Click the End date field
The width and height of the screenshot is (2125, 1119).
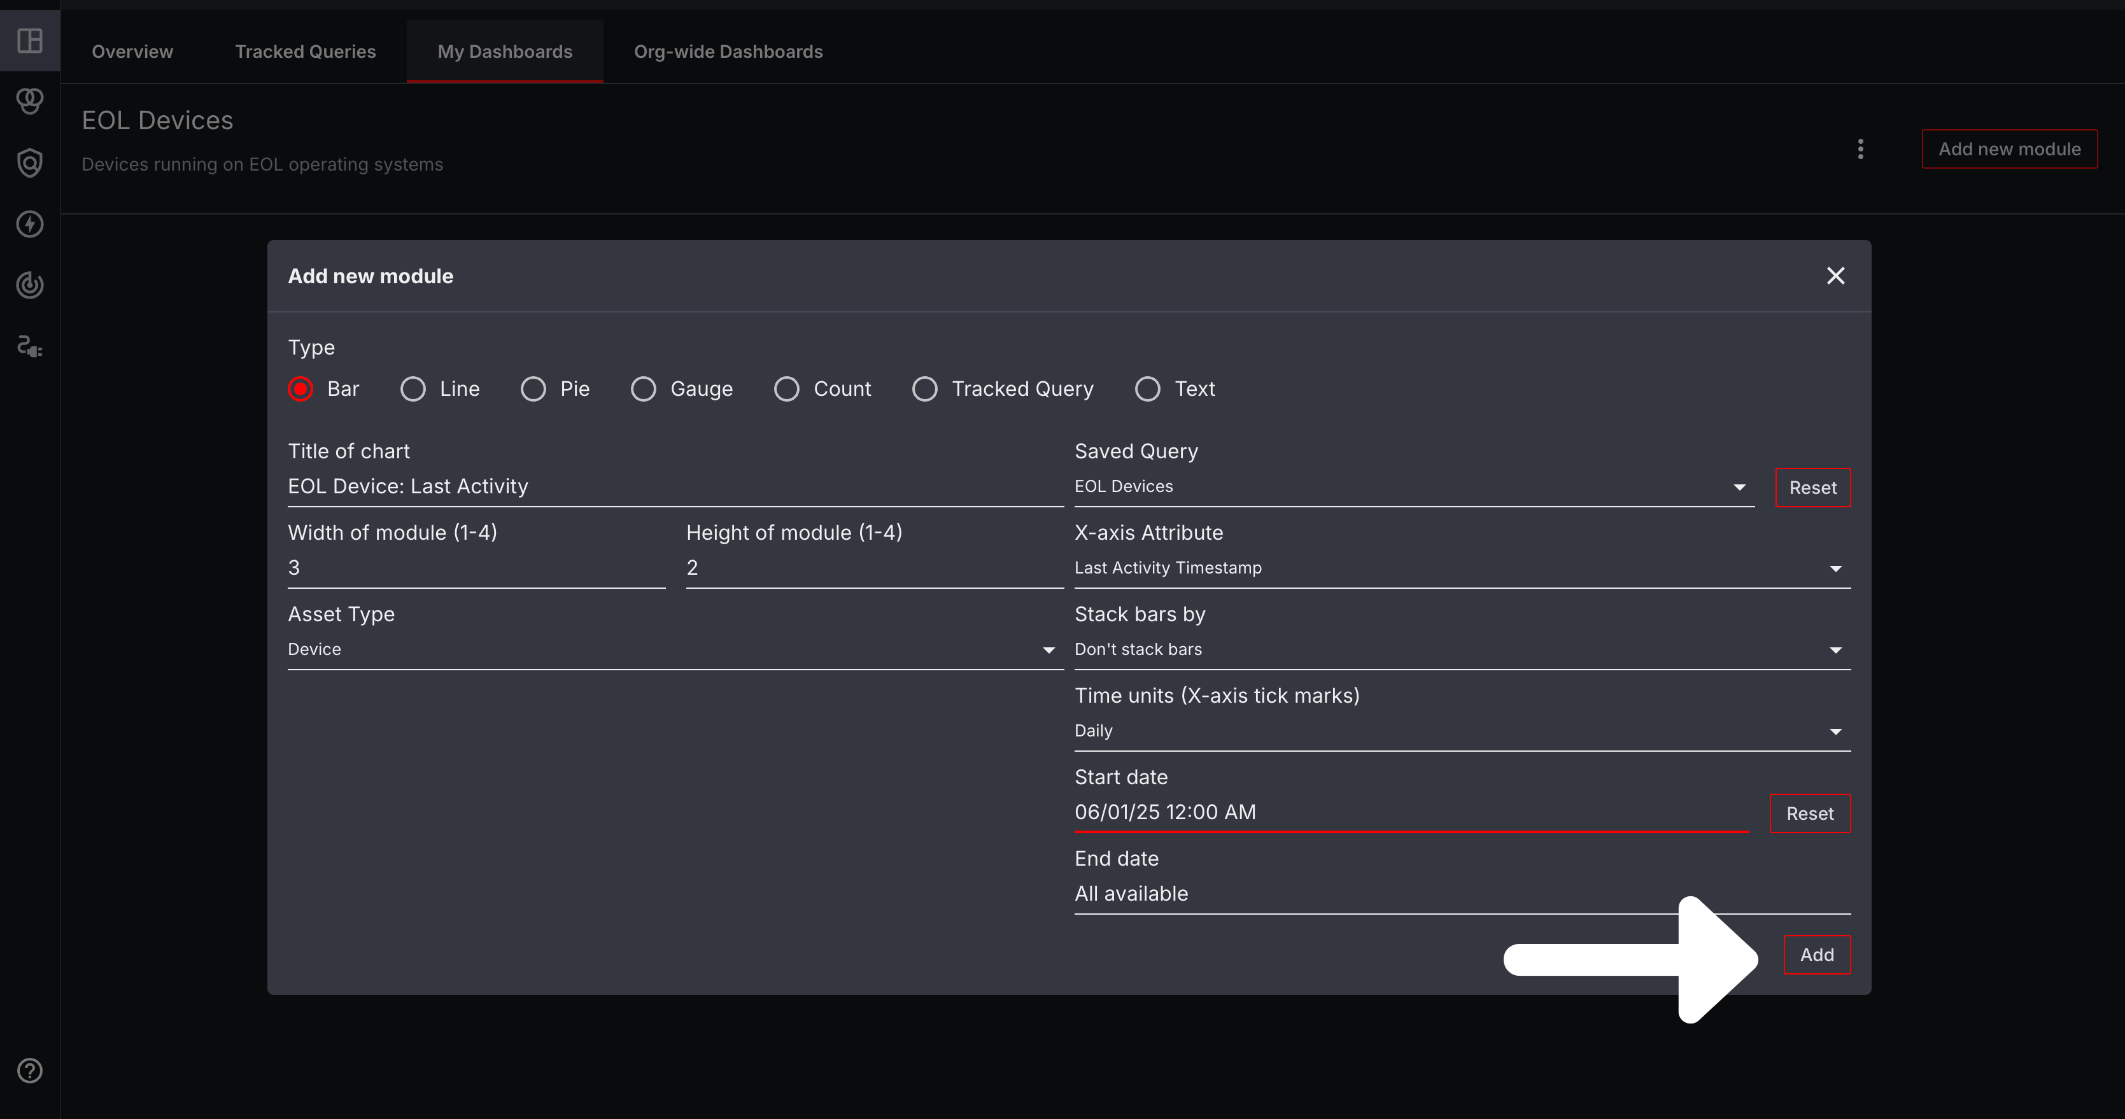point(1462,894)
